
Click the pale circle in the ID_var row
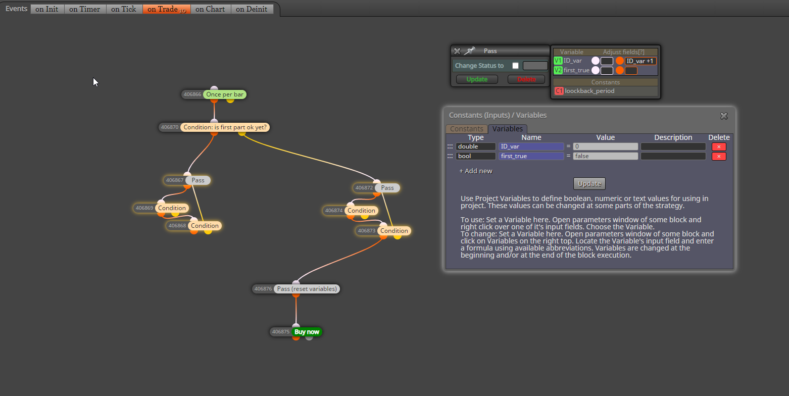pos(596,61)
